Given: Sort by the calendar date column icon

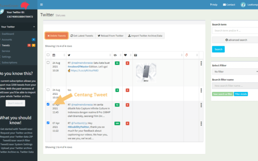Looking at the screenshot, I should pos(54,55).
